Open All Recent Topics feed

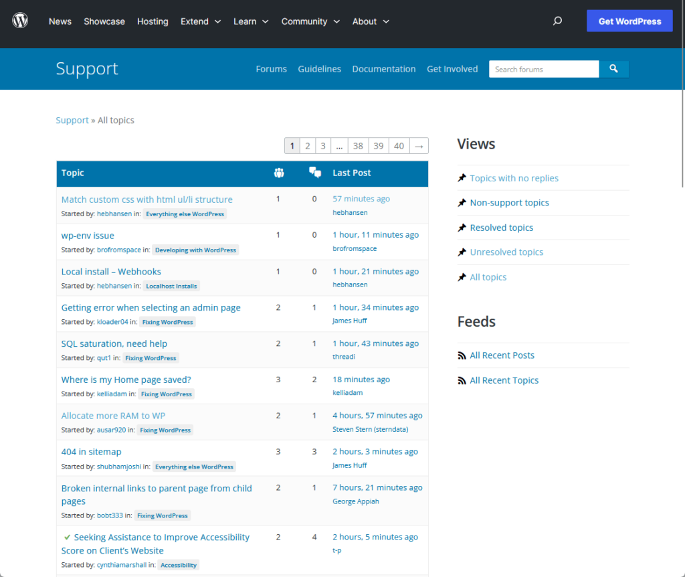point(504,380)
